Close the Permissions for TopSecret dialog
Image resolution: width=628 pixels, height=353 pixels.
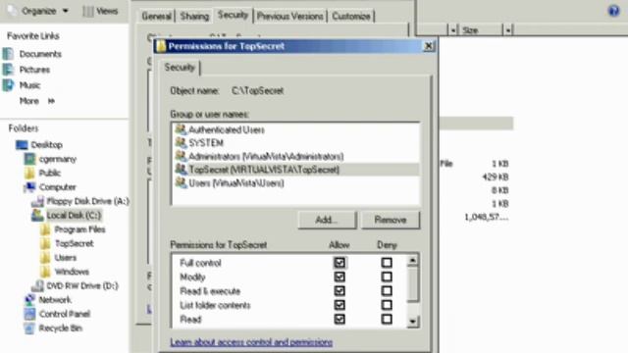point(429,46)
